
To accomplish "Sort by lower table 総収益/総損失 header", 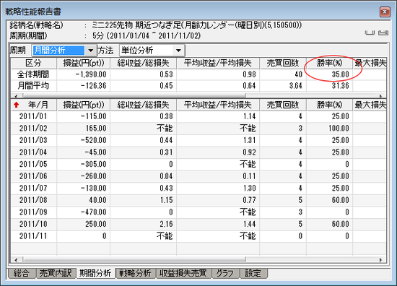I will 144,105.
